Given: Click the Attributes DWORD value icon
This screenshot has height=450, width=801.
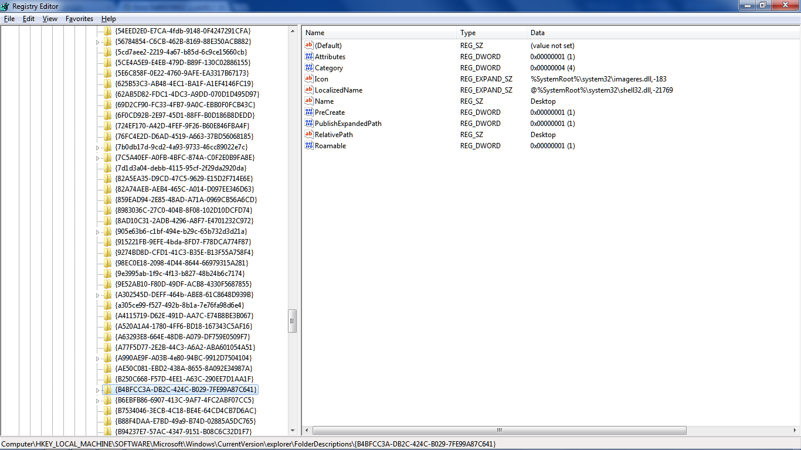Looking at the screenshot, I should click(309, 56).
